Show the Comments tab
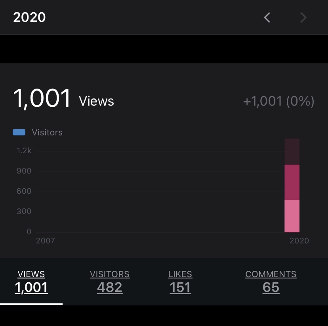The width and height of the screenshot is (328, 326). pos(271,281)
